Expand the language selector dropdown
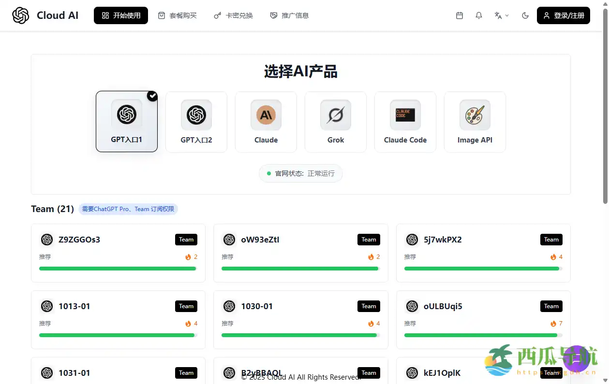This screenshot has width=609, height=384. 502,15
